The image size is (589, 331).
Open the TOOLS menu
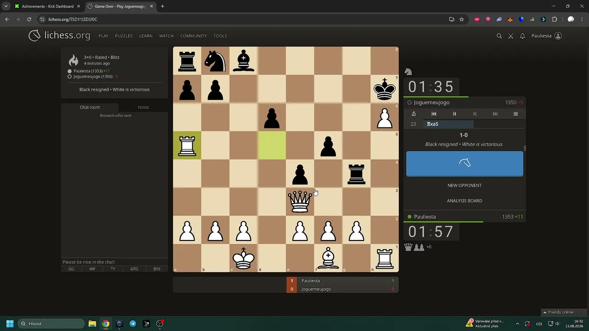(x=220, y=36)
